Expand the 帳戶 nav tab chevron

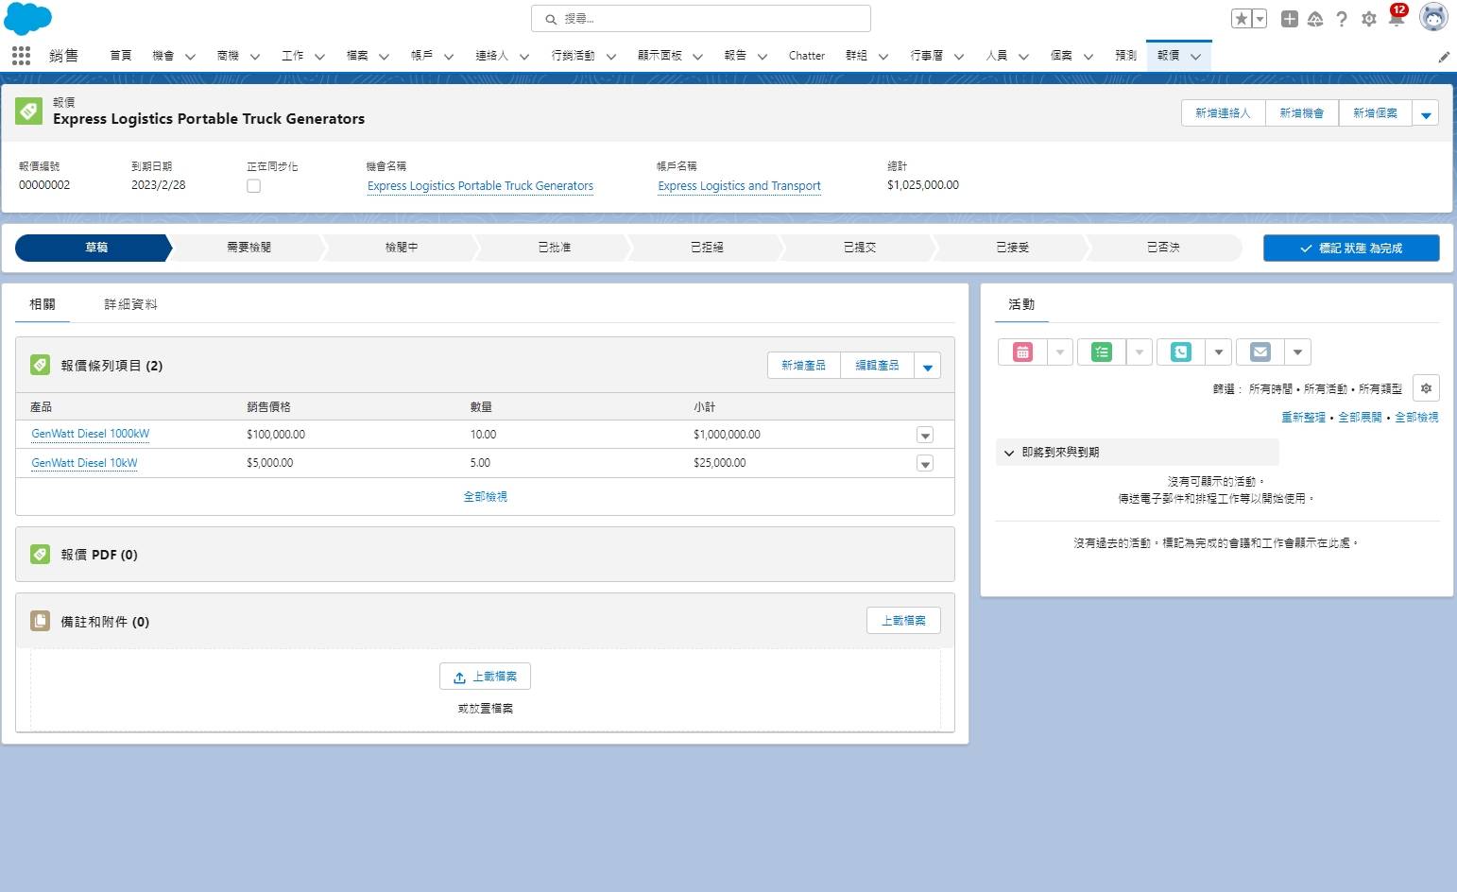[x=449, y=57]
